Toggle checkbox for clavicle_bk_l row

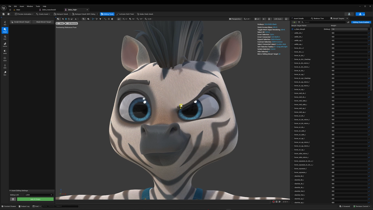(369, 176)
